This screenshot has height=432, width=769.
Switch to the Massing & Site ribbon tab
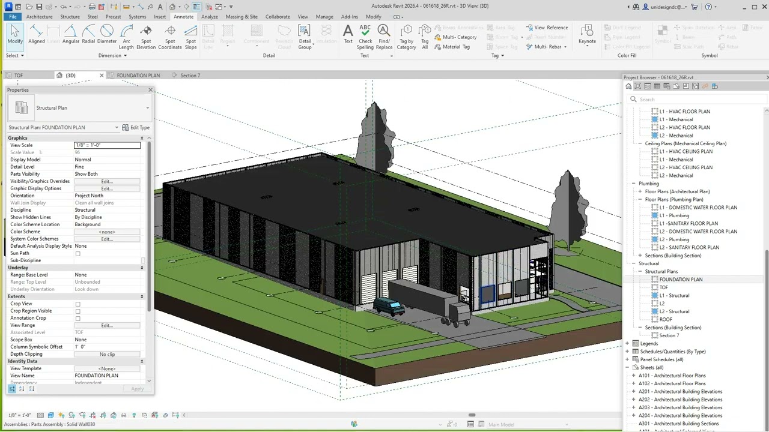tap(242, 17)
